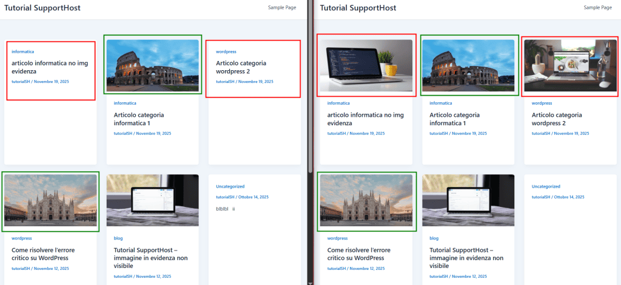Click meta line under 'informatica 1', right pane

(458, 133)
